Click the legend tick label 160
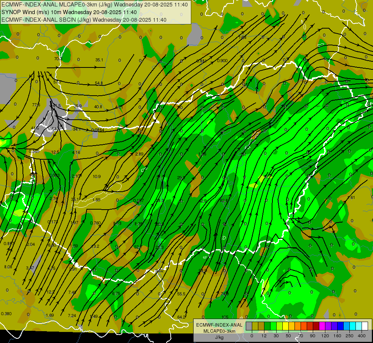The height and width of the screenshot is (343, 373). [337, 336]
